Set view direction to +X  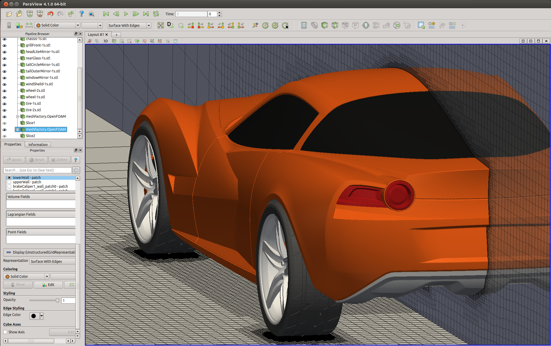[x=191, y=26]
